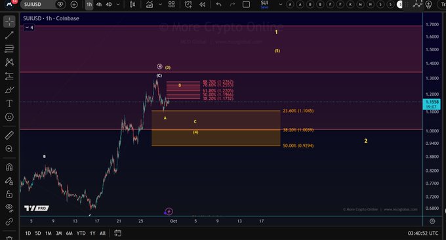Click the Oct label on time axis
The height and width of the screenshot is (240, 446).
[x=174, y=221]
